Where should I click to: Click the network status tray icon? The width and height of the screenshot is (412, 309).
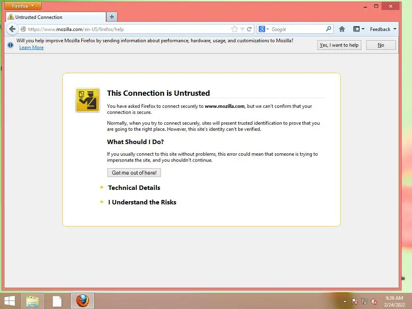click(365, 301)
